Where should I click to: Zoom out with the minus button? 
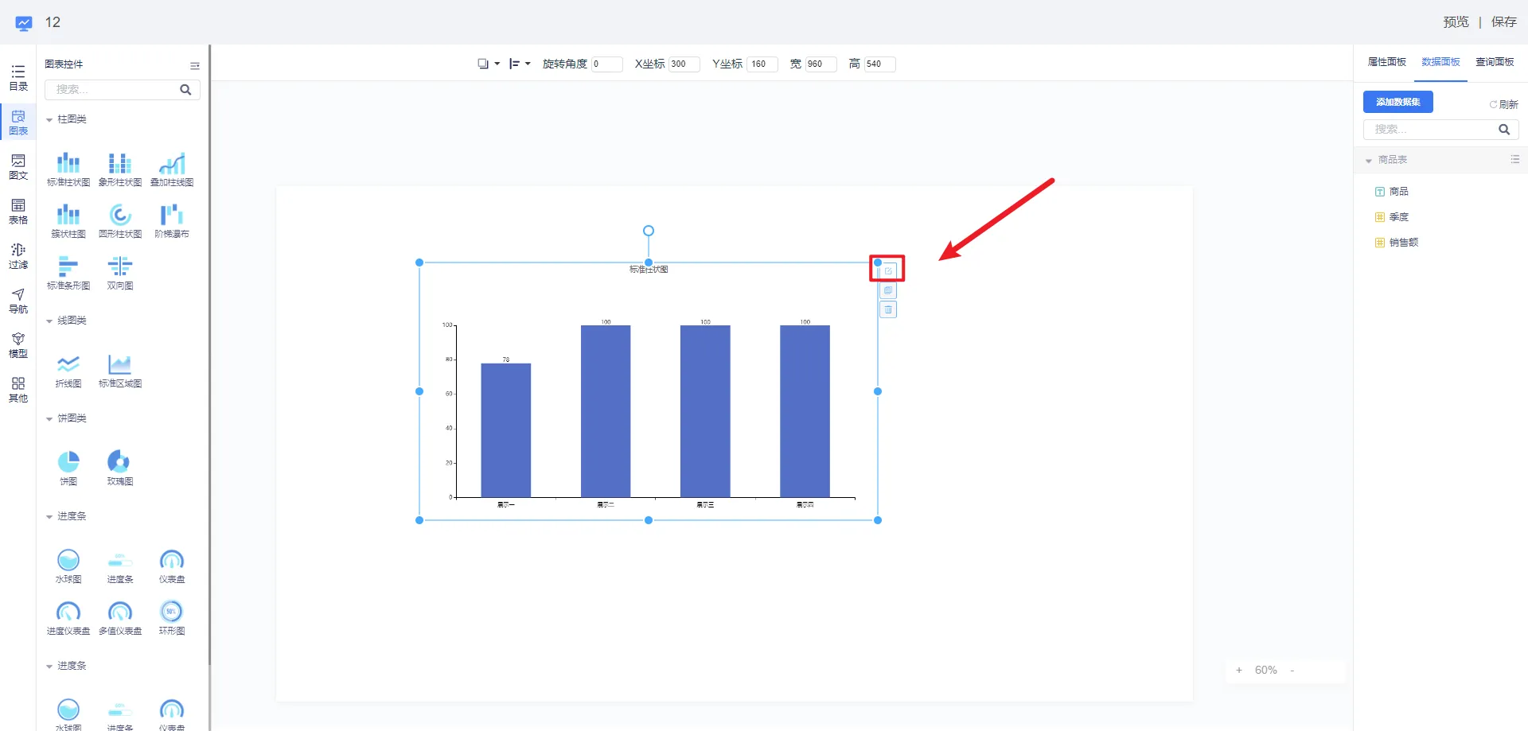point(1292,671)
